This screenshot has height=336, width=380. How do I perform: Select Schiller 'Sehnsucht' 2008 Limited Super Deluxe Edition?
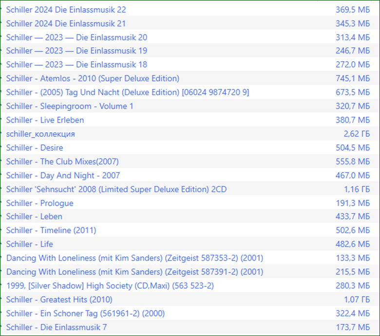116,190
